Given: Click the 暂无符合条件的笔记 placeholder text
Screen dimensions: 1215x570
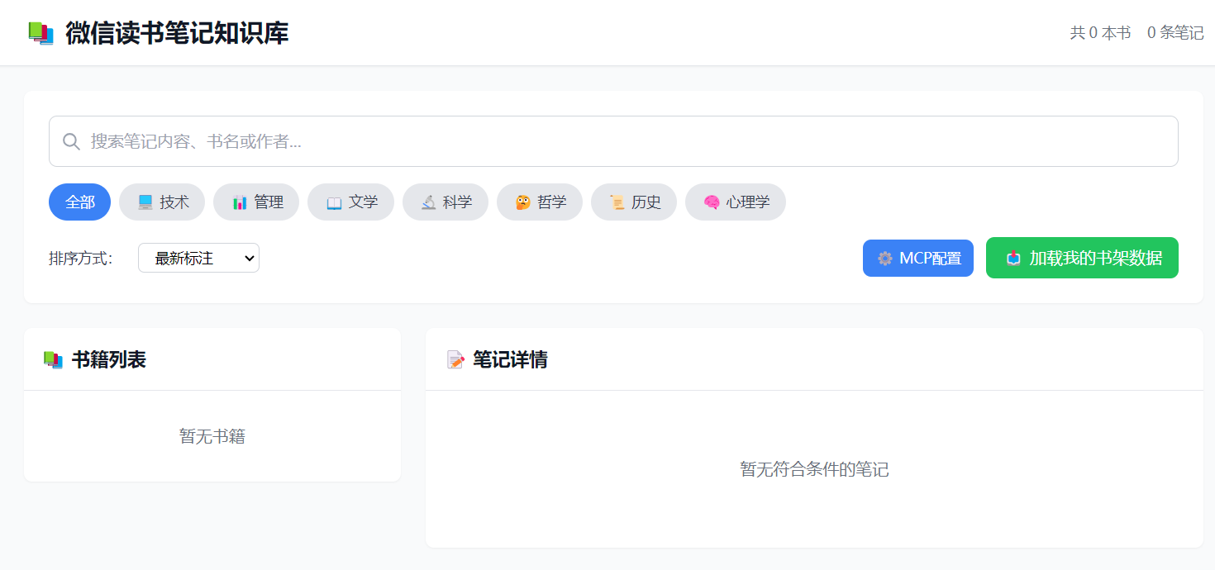Looking at the screenshot, I should click(814, 469).
